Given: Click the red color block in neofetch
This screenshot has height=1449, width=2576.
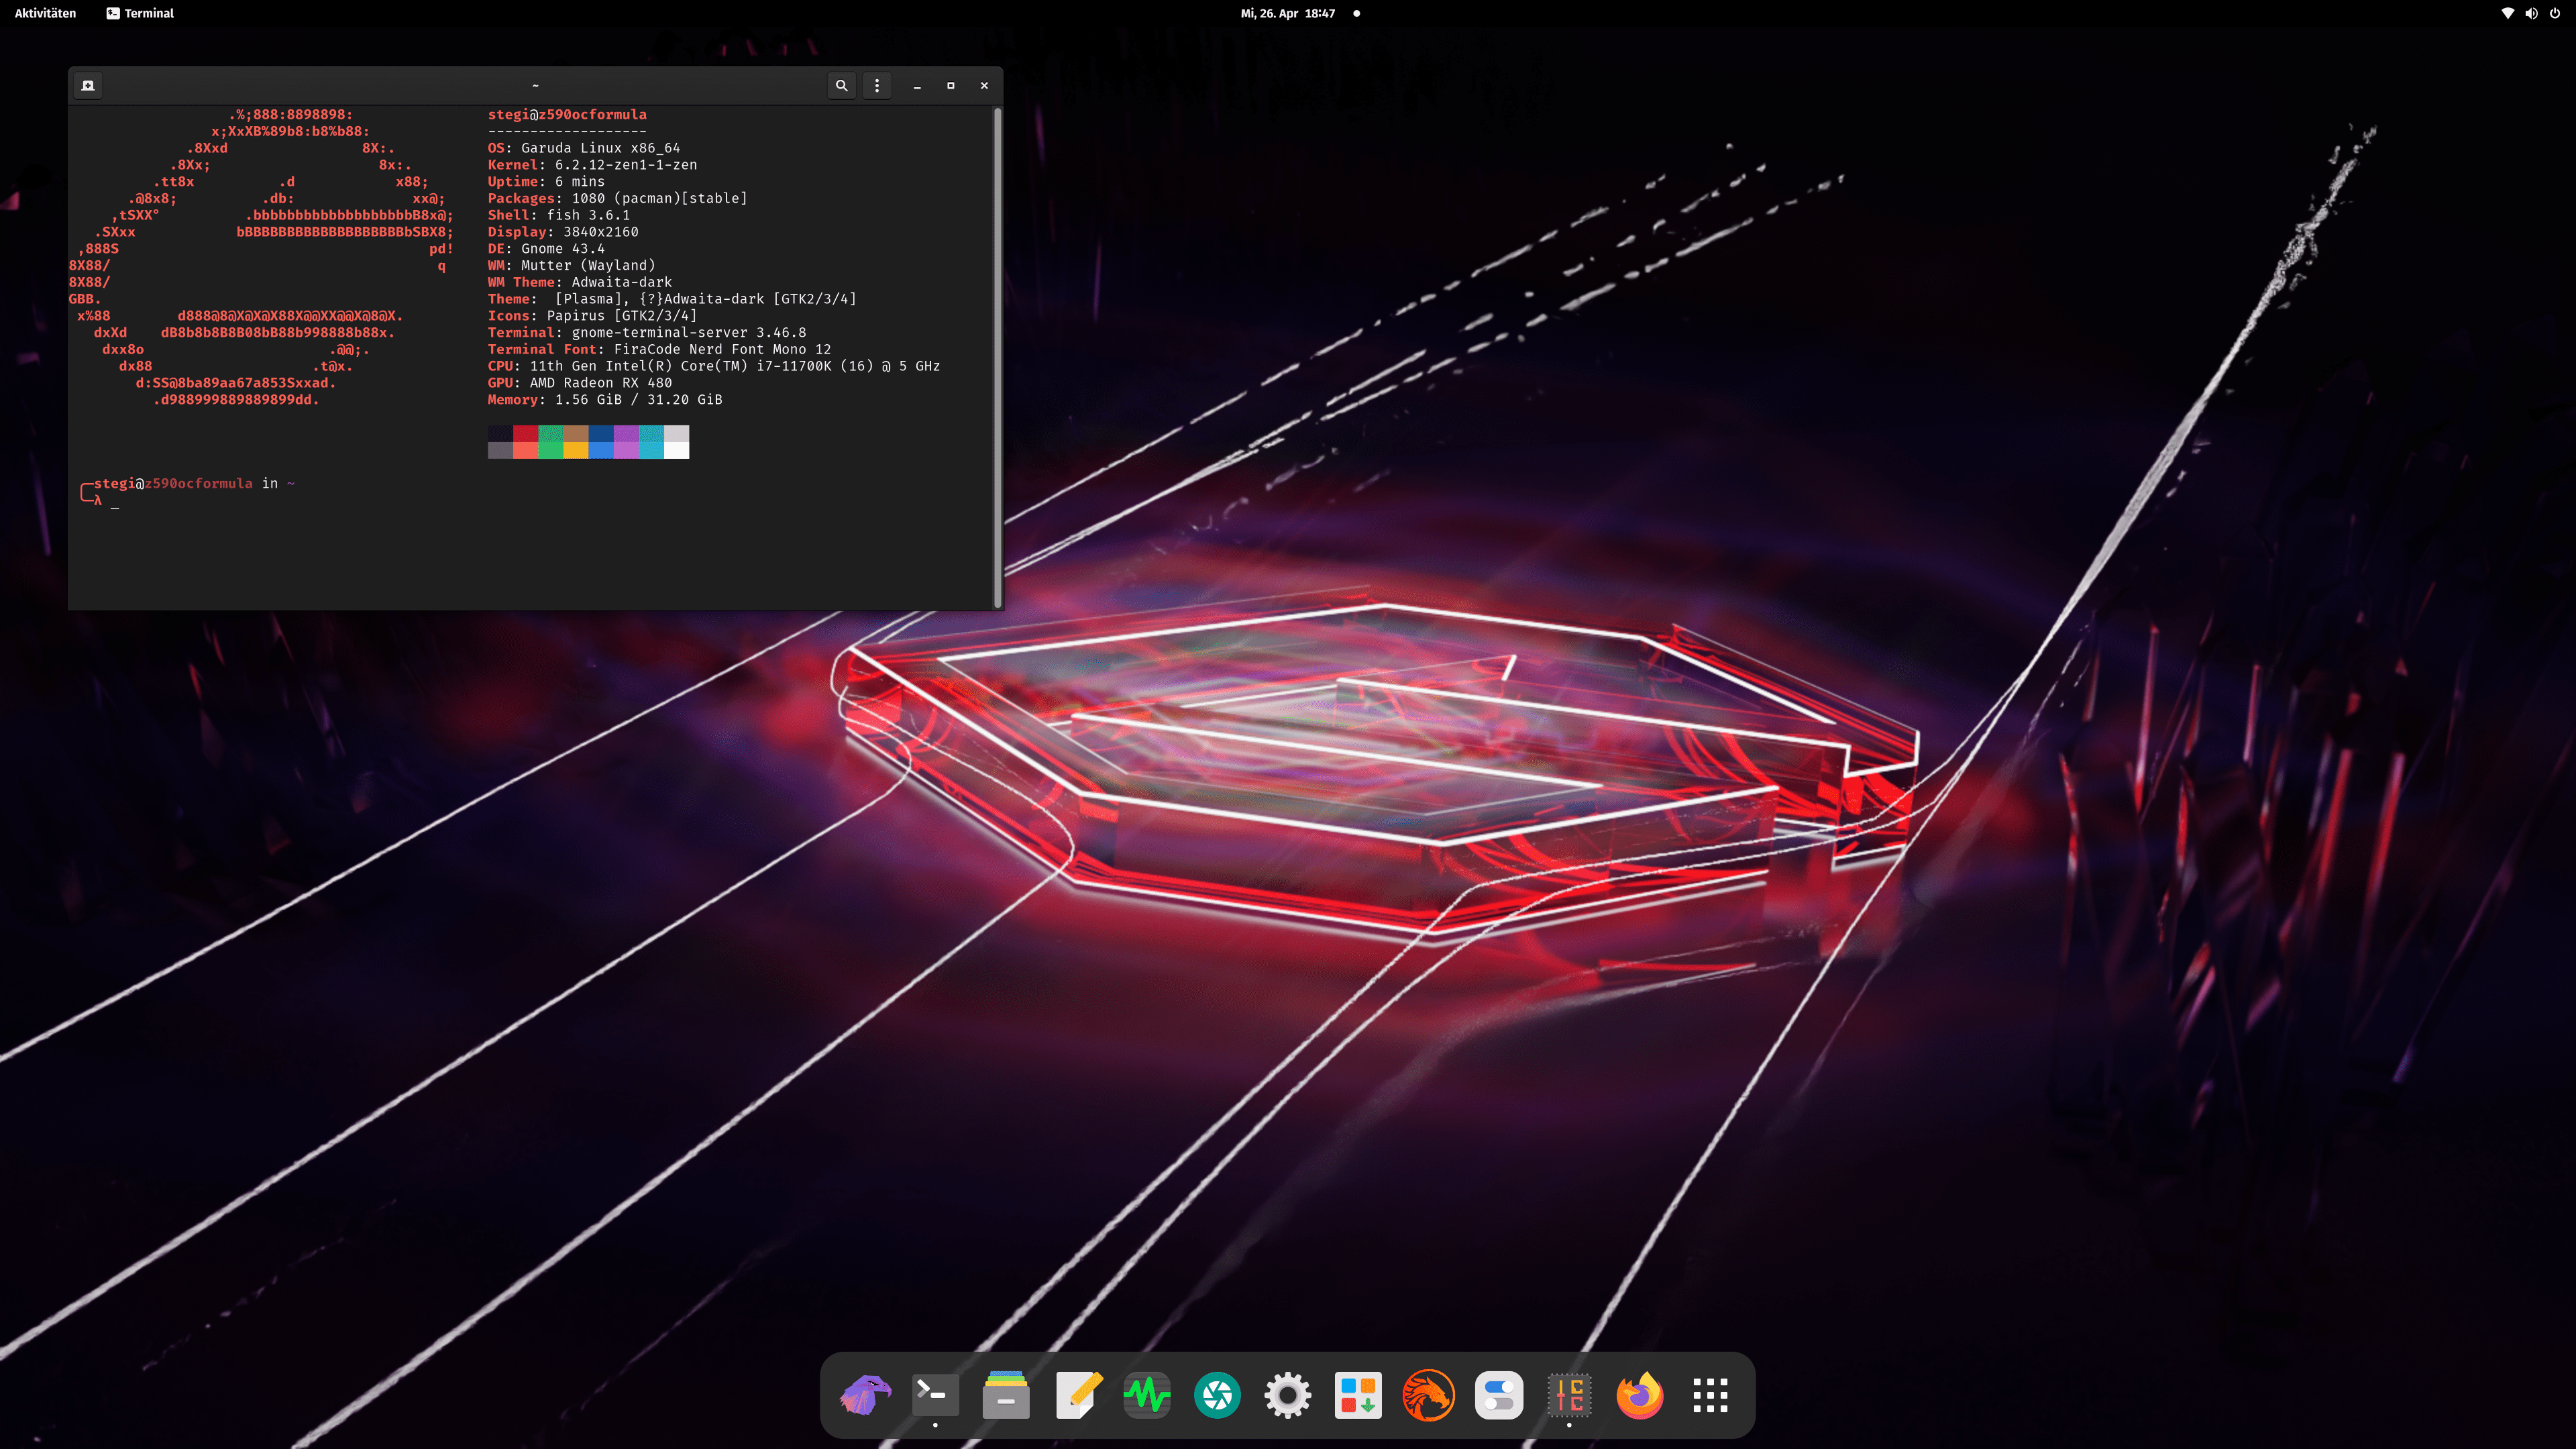Looking at the screenshot, I should click(x=525, y=434).
